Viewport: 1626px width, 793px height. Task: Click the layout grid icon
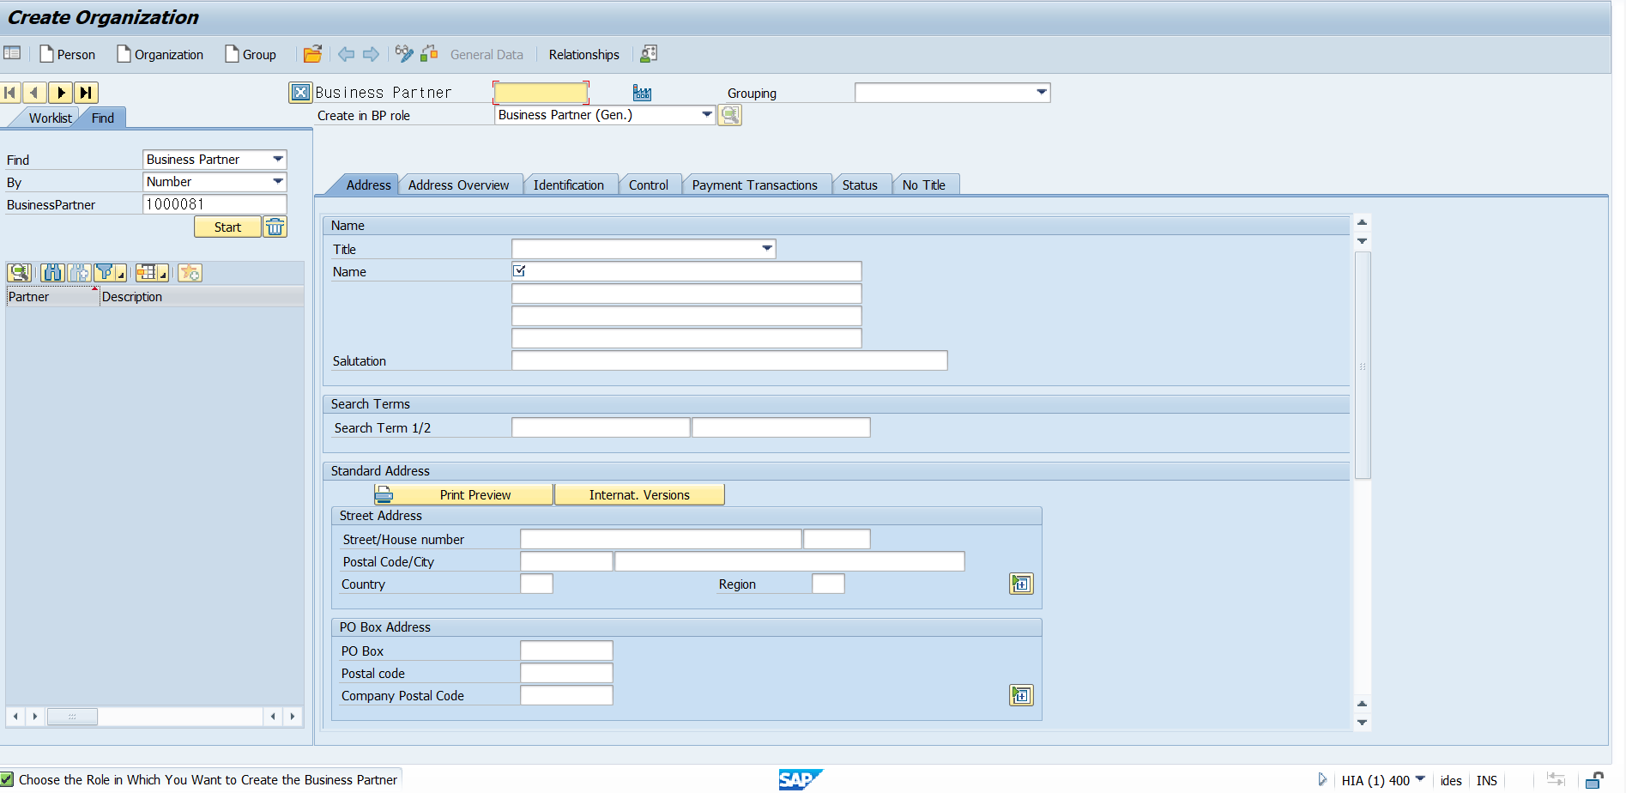(x=147, y=273)
